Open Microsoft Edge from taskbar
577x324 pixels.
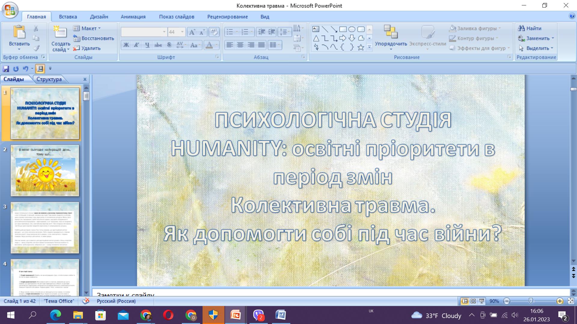pos(55,315)
